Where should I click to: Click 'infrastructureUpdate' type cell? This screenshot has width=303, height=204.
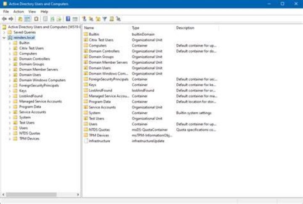tap(148, 141)
